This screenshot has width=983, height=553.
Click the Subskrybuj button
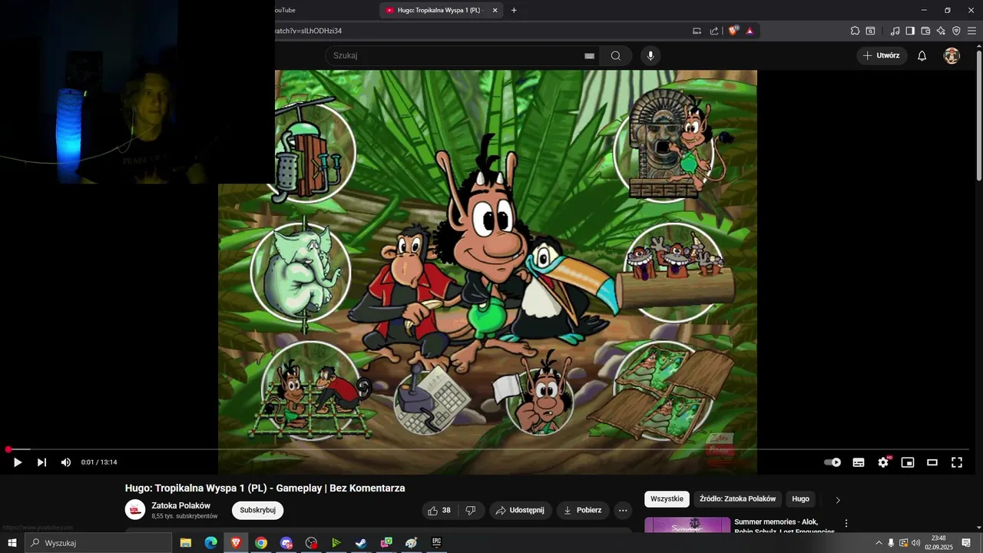coord(258,510)
